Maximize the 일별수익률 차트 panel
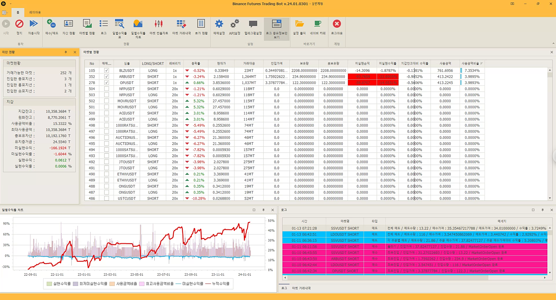Image resolution: width=556 pixels, height=300 pixels. (254, 210)
